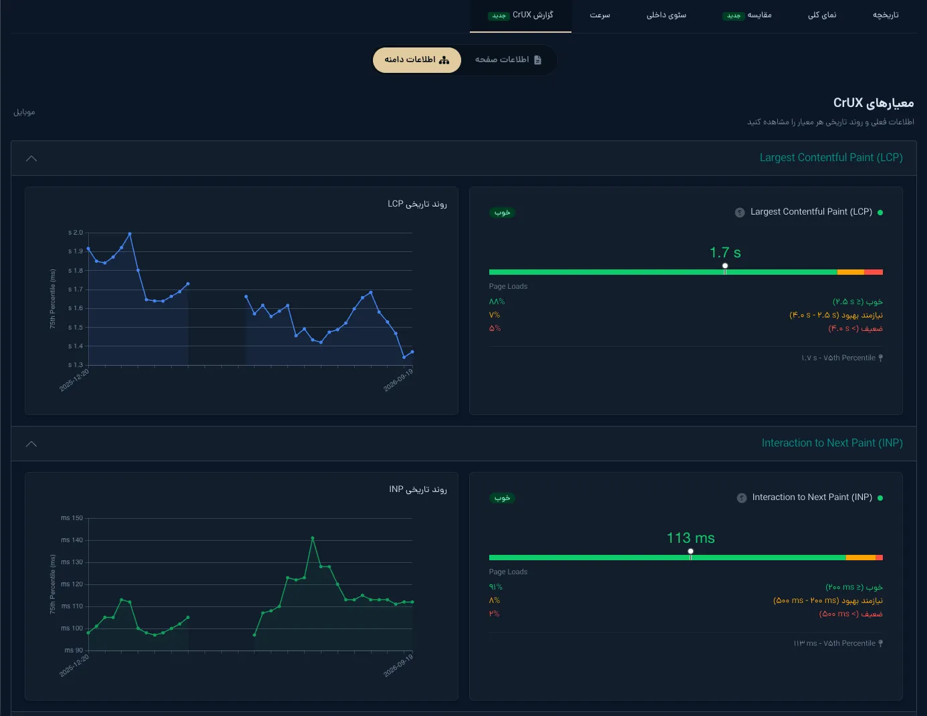927x716 pixels.
Task: Click the 2026-09-19 label on LCP chart axis
Action: click(398, 380)
